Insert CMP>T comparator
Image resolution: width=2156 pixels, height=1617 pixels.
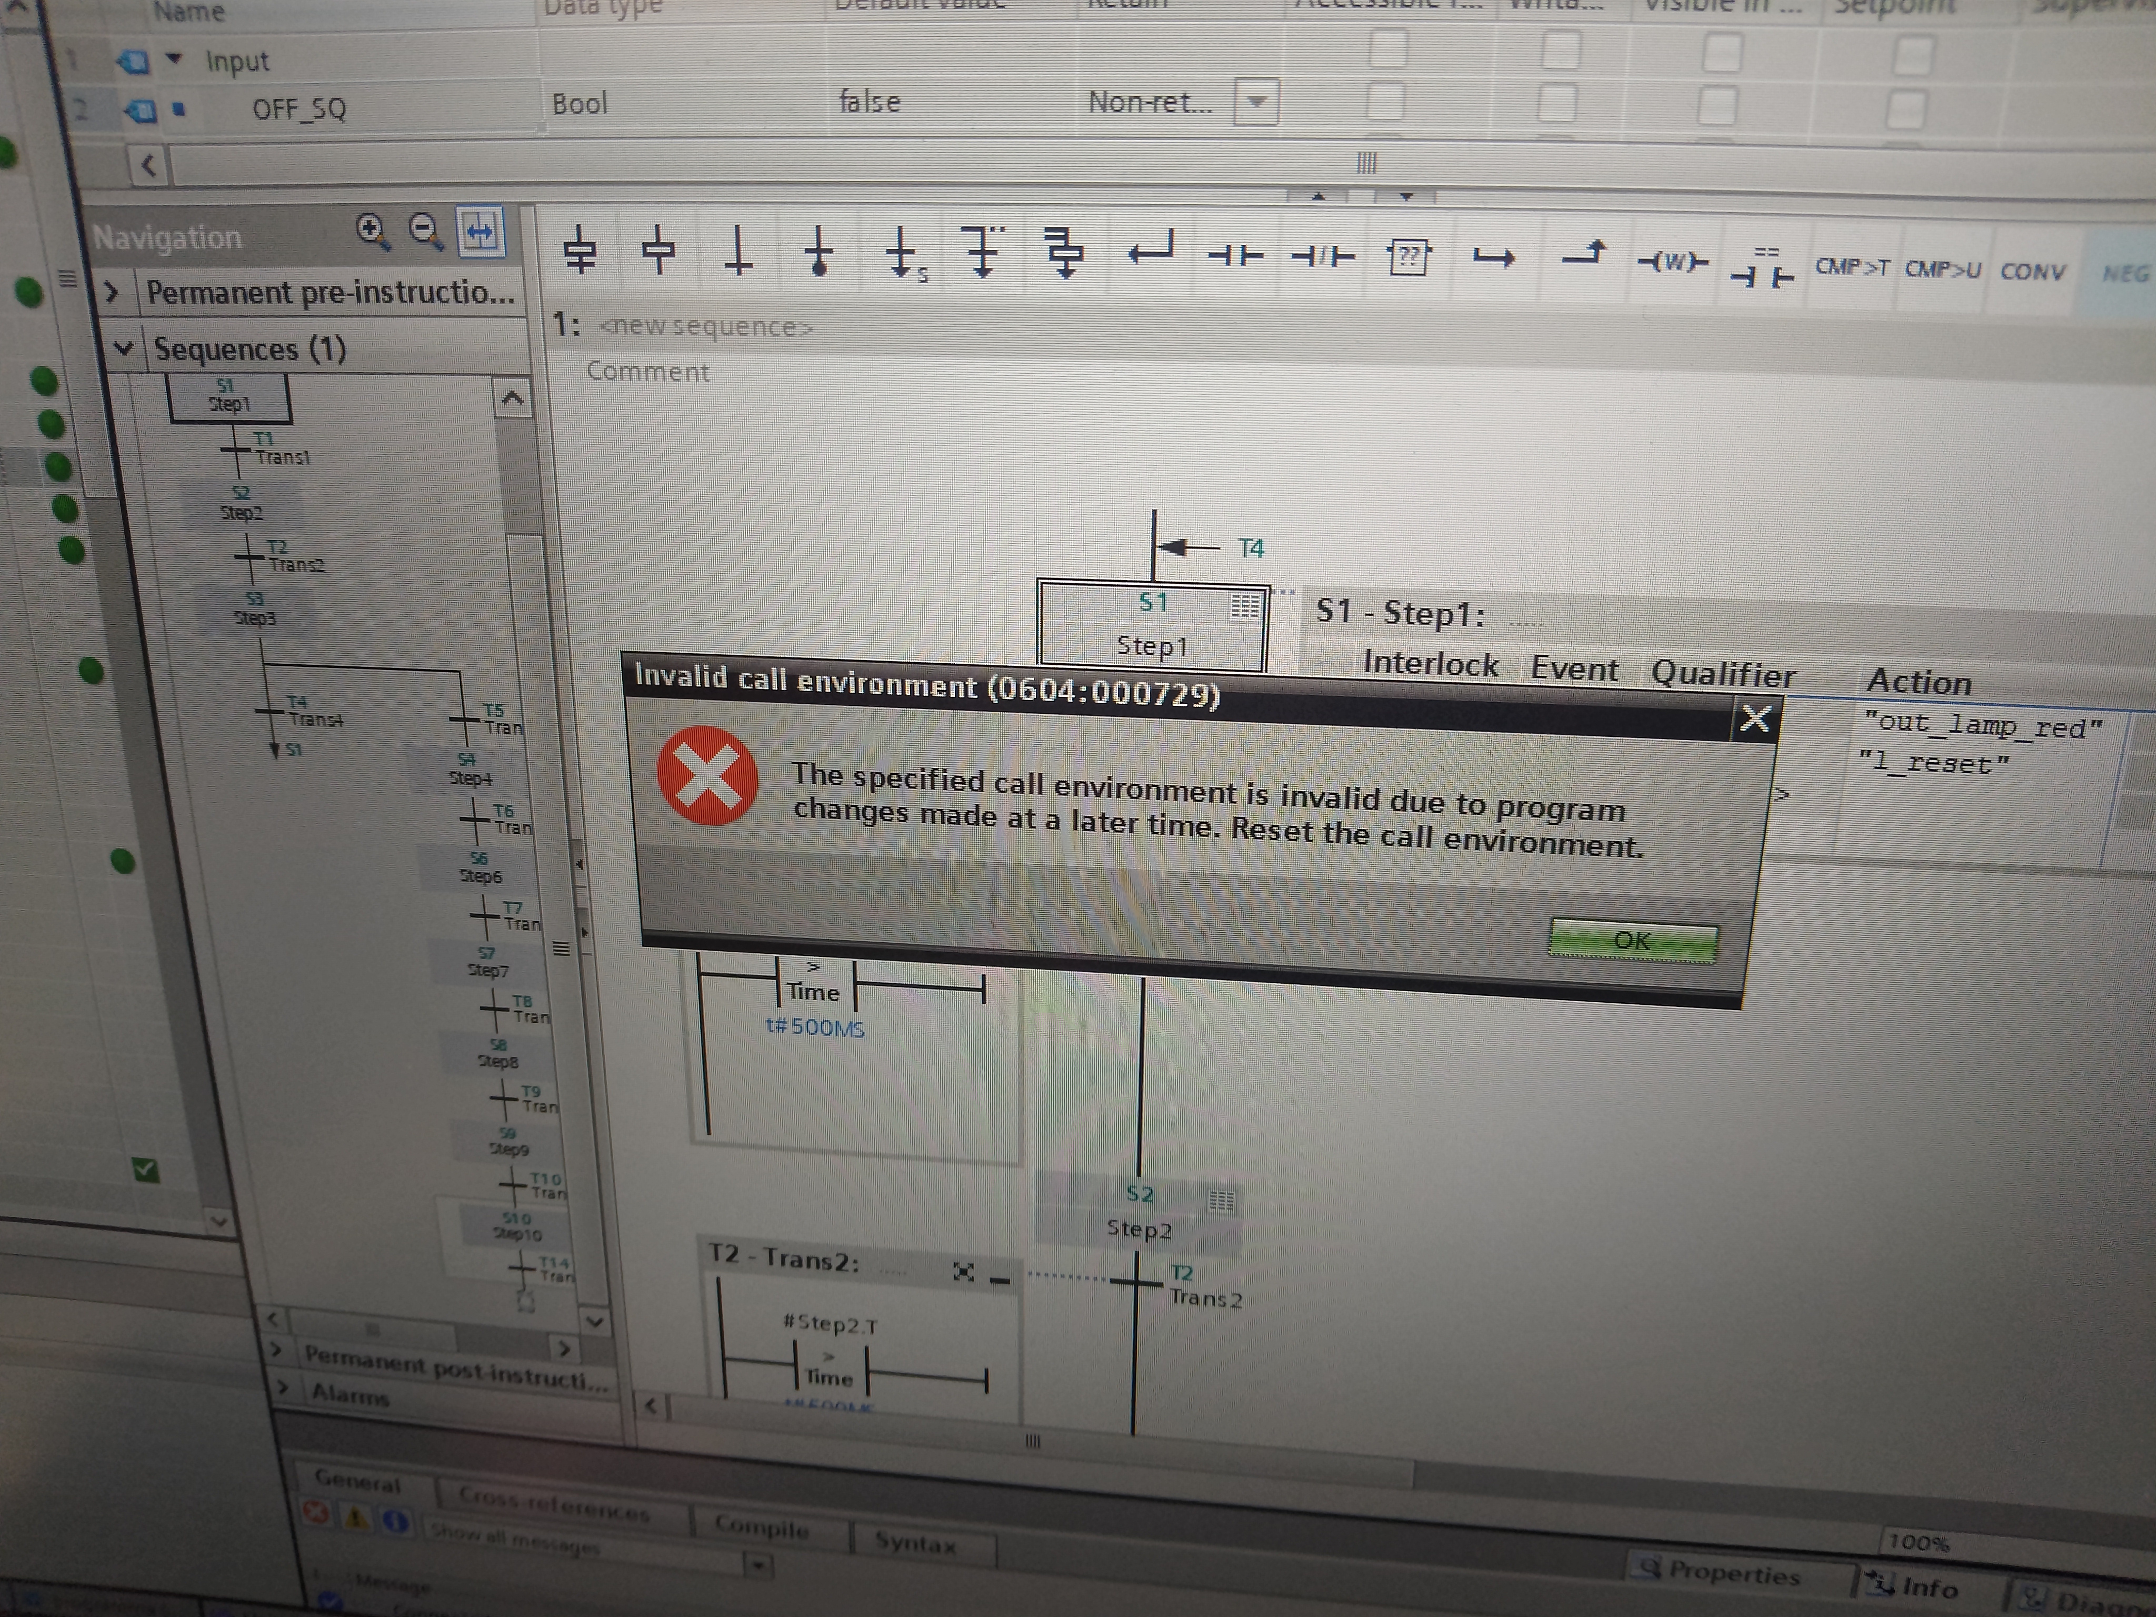click(1852, 267)
